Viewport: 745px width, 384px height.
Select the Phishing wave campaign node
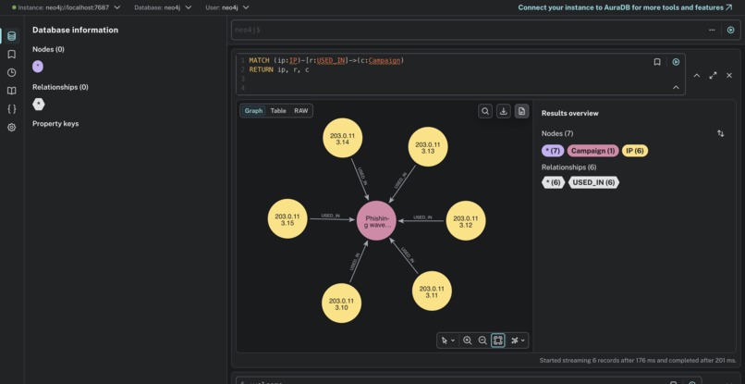click(x=377, y=221)
